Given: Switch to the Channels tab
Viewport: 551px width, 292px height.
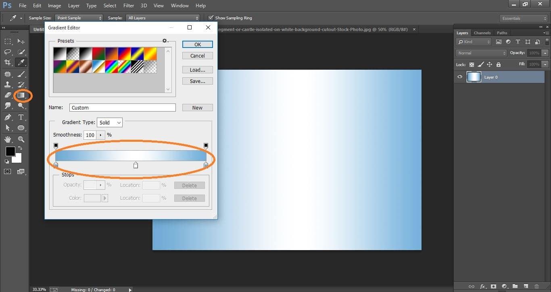Looking at the screenshot, I should pos(482,33).
